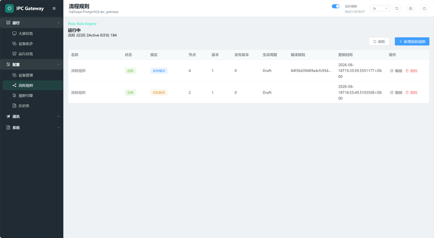Click the 操作 column header
Screen dimensions: 434x238
pos(392,55)
